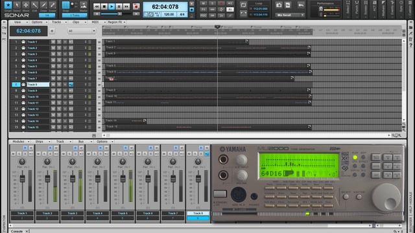This screenshot has width=415, height=233.
Task: Open the track view Options menu
Action: point(37,22)
